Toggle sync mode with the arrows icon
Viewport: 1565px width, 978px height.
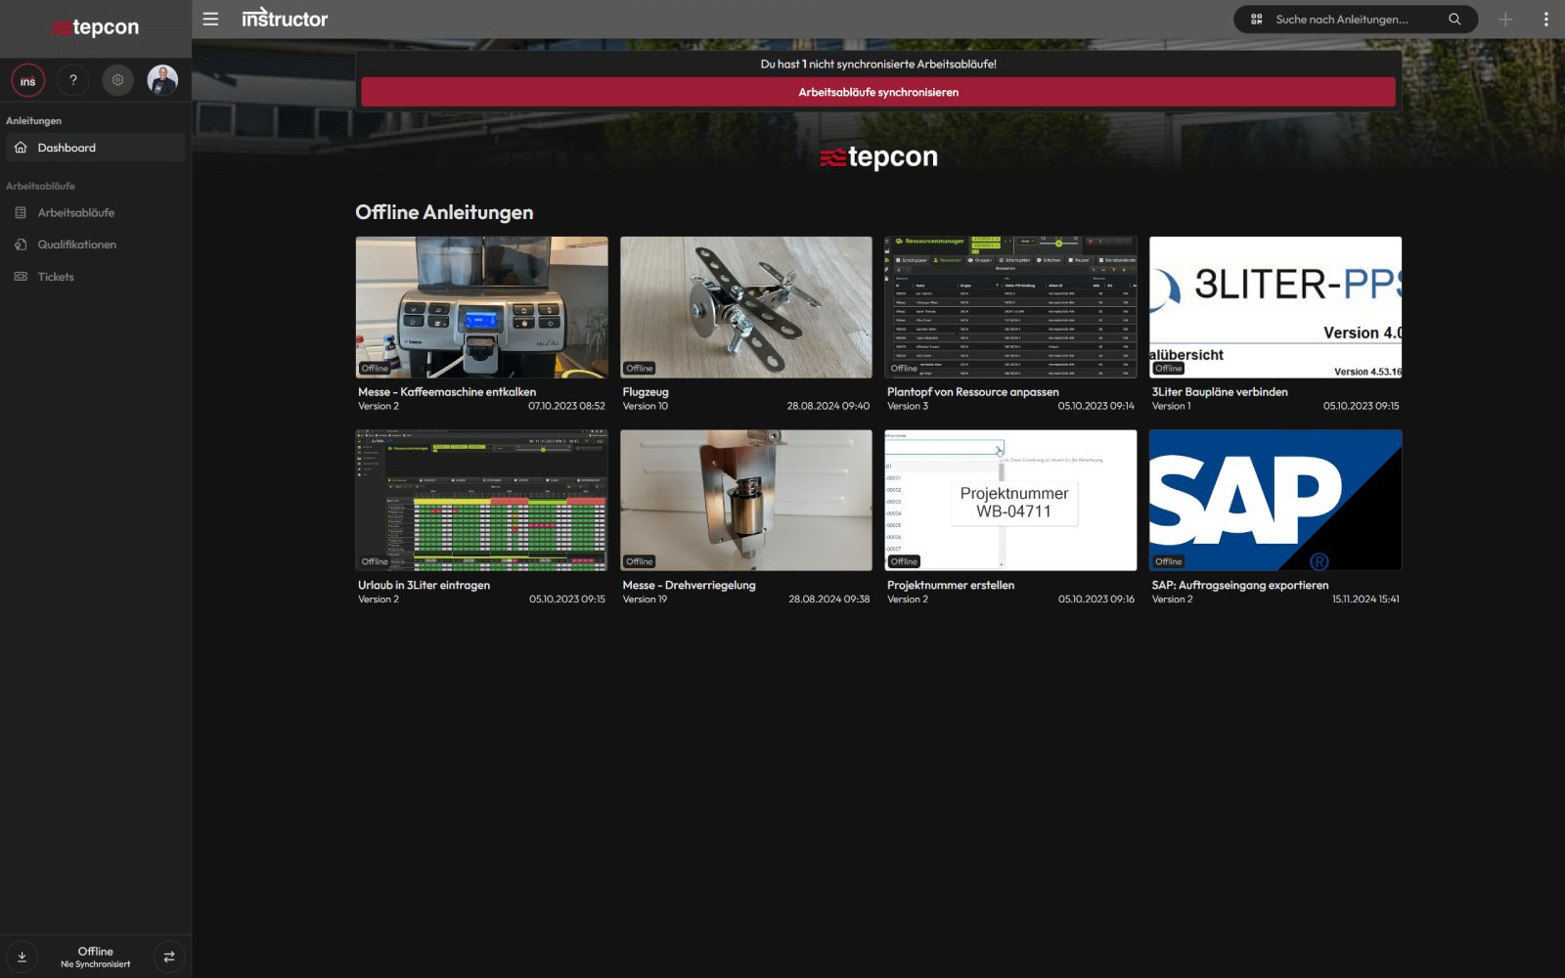169,956
